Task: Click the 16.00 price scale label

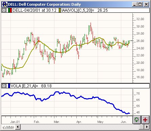Action: pyautogui.click(x=140, y=77)
